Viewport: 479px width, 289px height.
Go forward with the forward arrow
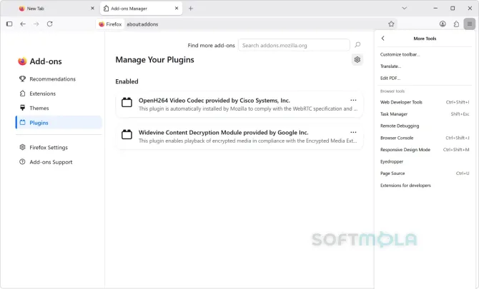36,24
